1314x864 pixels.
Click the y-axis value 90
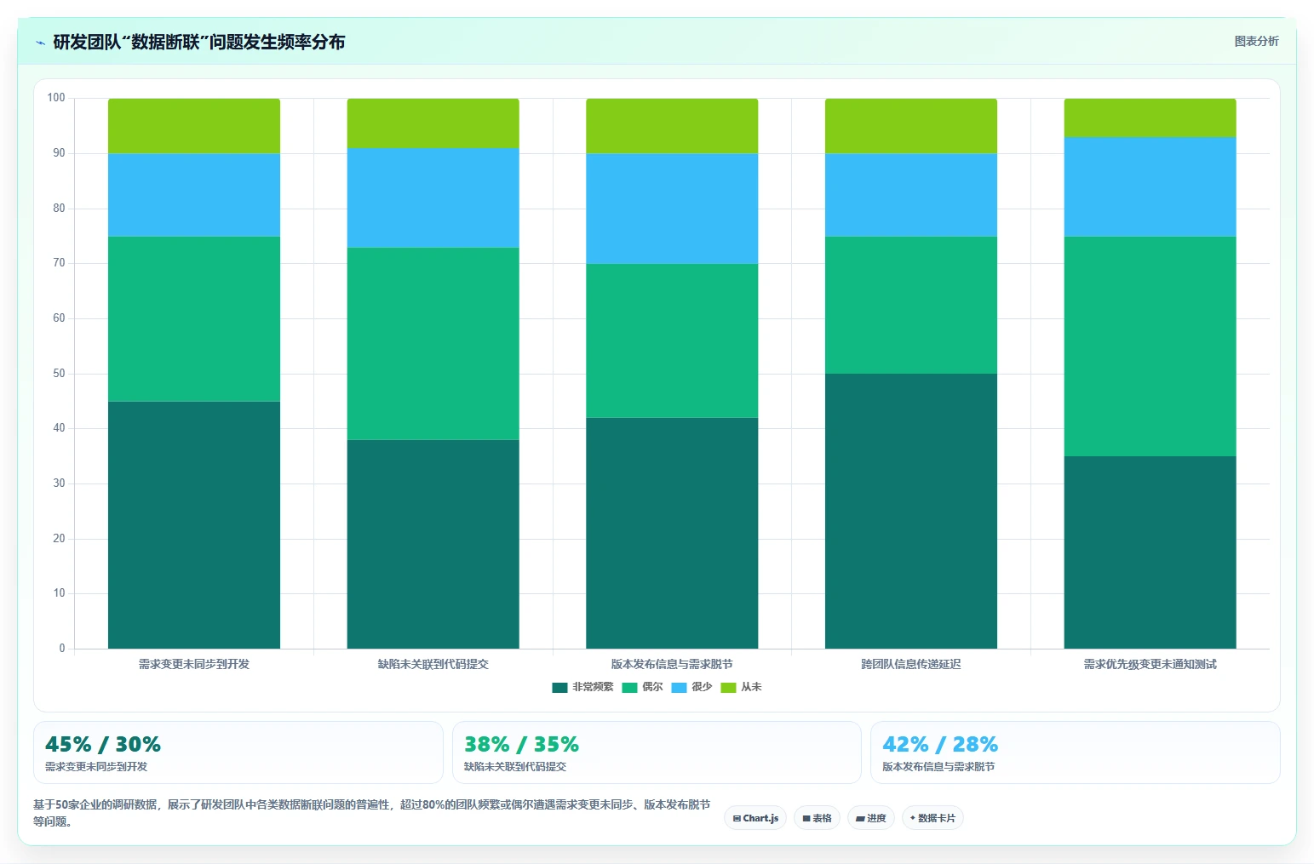[x=59, y=153]
